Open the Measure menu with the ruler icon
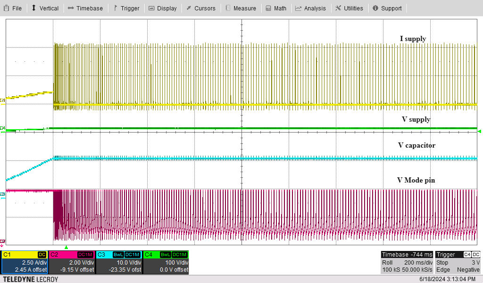 (241, 8)
